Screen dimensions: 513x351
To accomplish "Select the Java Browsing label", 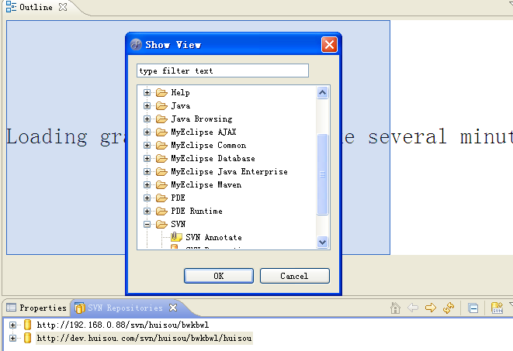I will 202,119.
